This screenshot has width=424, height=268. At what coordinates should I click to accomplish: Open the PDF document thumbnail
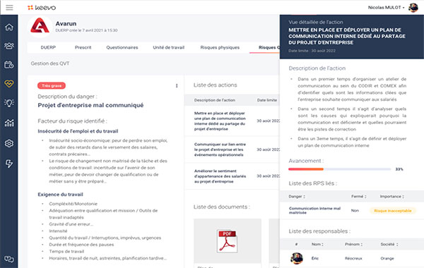tap(227, 241)
